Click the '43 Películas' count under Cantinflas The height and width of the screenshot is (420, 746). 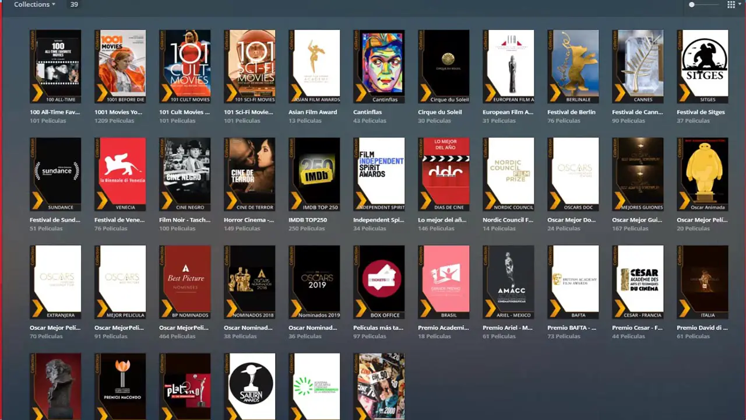(x=370, y=121)
